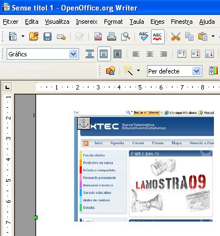Open the Format menu
Image resolution: width=220 pixels, height=236 pixels.
113,22
